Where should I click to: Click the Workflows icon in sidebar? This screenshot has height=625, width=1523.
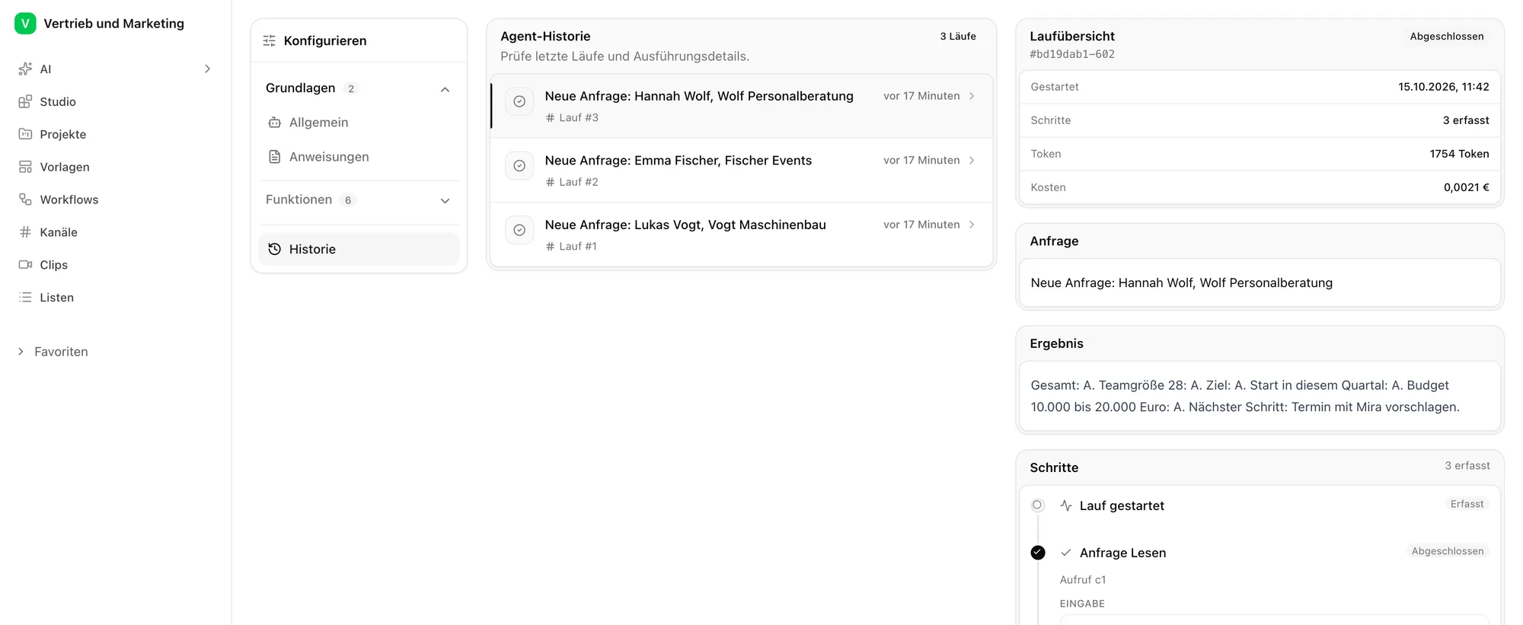pyautogui.click(x=25, y=199)
